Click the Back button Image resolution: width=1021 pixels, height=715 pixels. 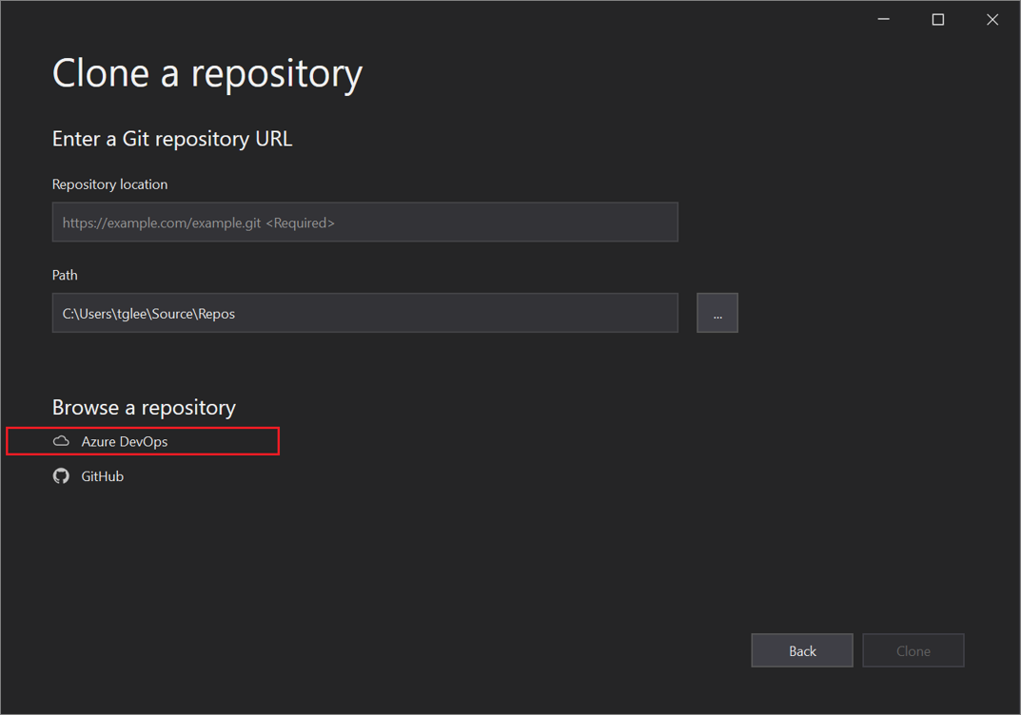coord(801,650)
